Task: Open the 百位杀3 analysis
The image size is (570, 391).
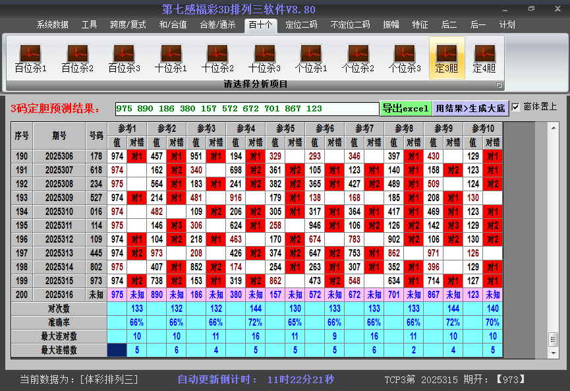Action: coord(124,57)
